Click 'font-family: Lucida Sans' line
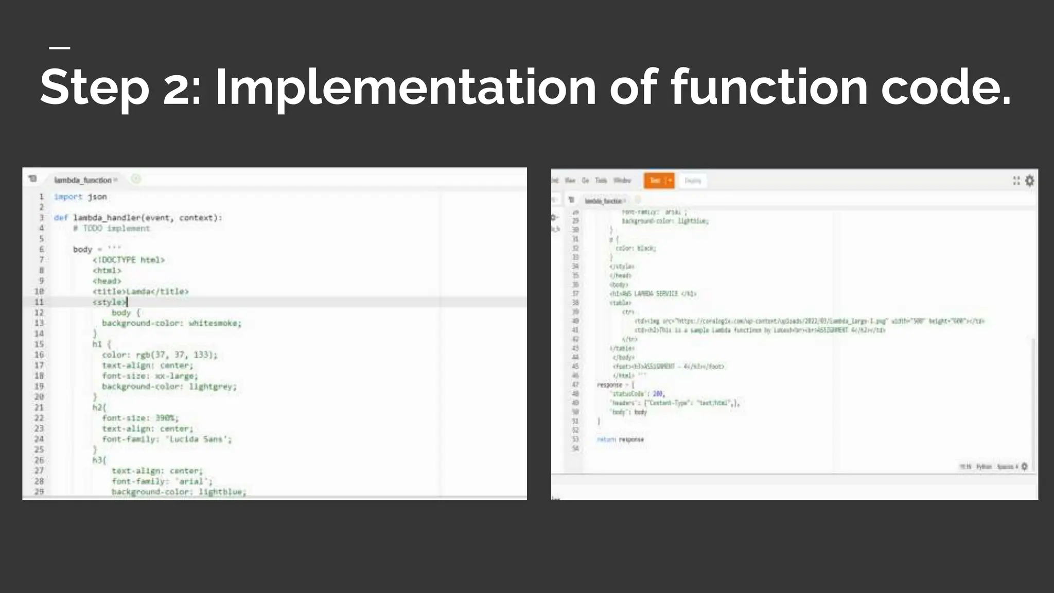Image resolution: width=1054 pixels, height=593 pixels. pos(167,439)
